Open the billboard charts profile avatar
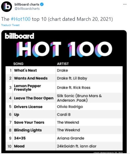This screenshot has width=130, height=154. [6, 6]
